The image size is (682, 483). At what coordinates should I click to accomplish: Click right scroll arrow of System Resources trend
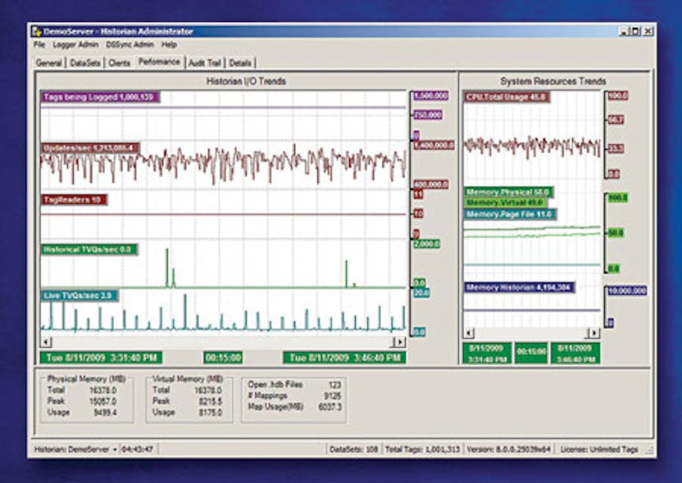594,333
